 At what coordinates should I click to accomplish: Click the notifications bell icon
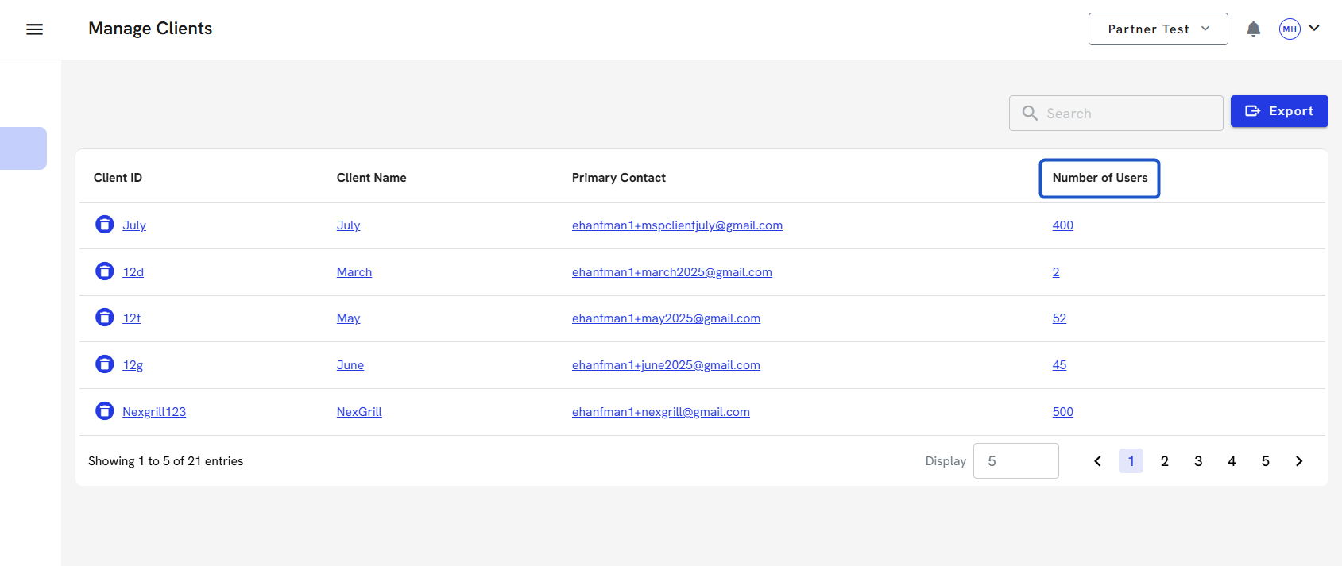(1253, 29)
